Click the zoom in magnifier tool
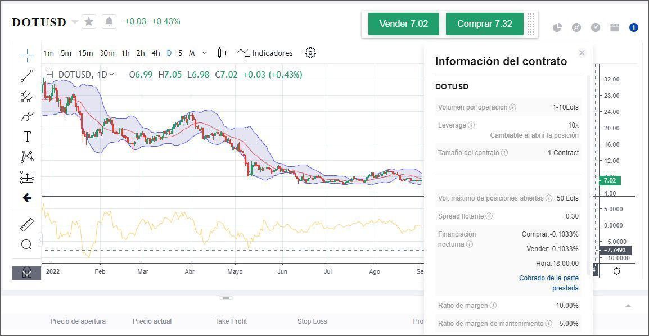 26,244
